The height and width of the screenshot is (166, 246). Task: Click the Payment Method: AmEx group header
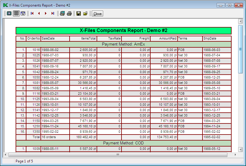123,44
